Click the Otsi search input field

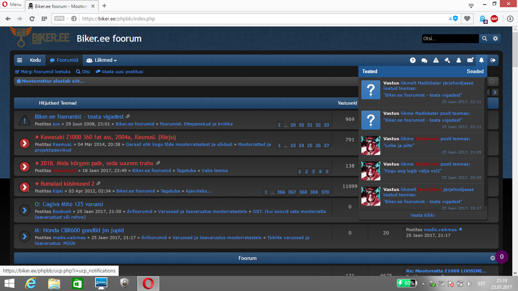450,39
